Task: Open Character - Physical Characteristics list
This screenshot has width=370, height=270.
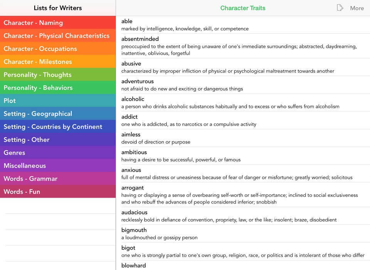Action: (x=58, y=36)
